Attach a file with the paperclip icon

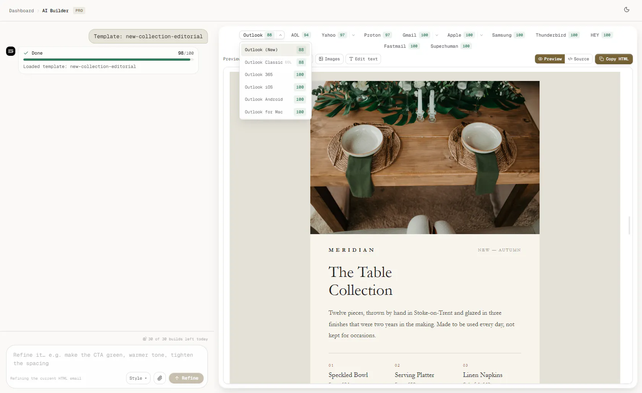tap(160, 378)
